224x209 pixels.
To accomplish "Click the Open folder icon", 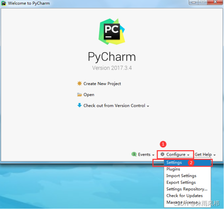I will pos(79,95).
